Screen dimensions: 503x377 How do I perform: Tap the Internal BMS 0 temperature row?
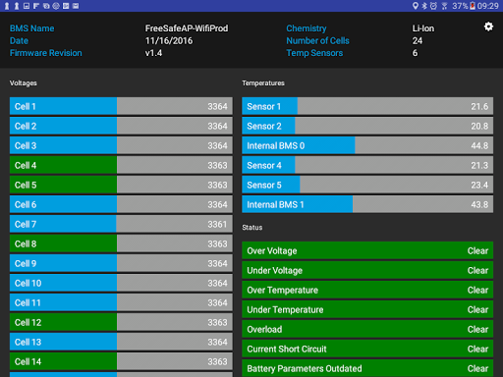coord(367,145)
